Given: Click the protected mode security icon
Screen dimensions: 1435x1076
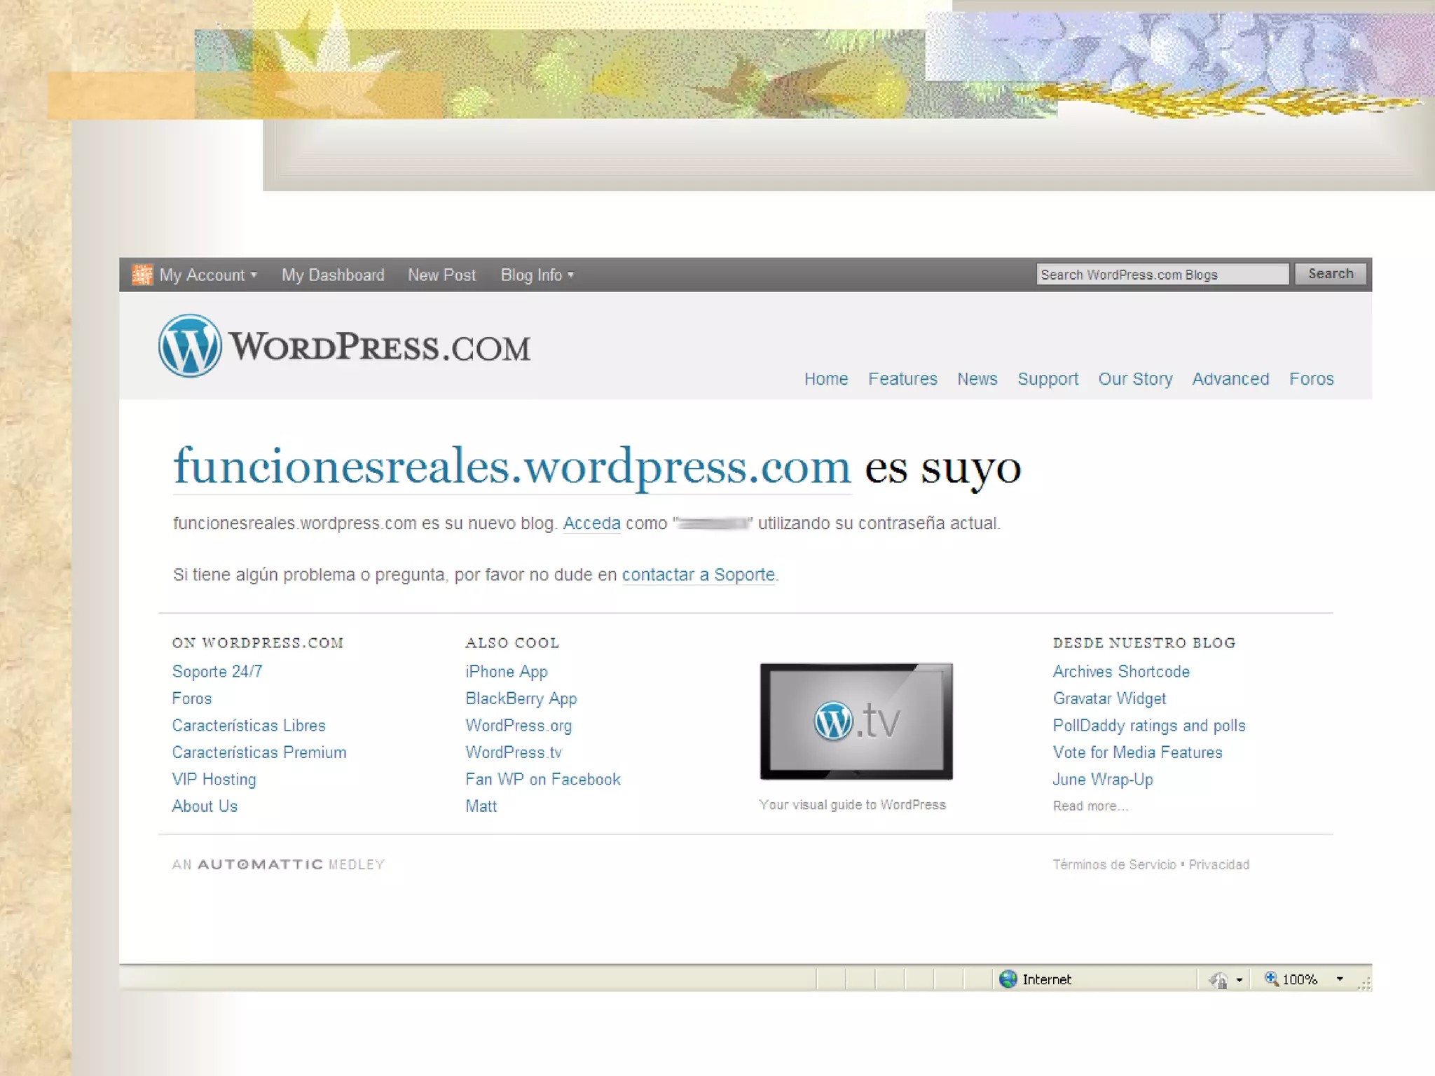Looking at the screenshot, I should [1218, 979].
